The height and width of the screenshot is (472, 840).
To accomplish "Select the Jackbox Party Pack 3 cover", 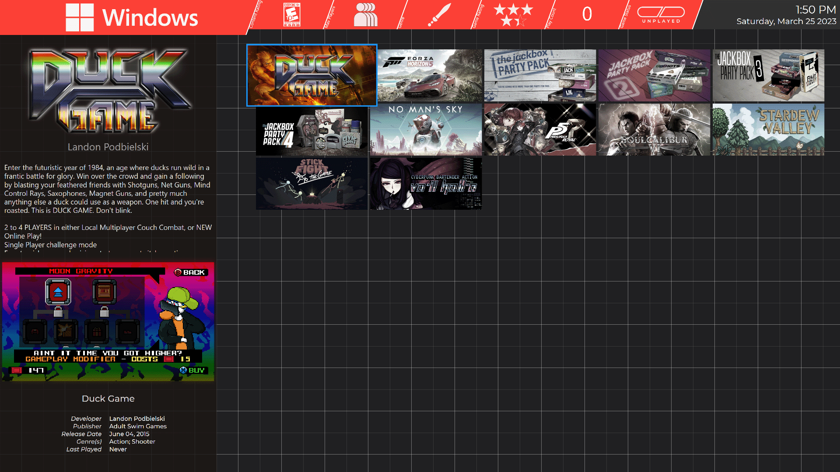I will (768, 75).
